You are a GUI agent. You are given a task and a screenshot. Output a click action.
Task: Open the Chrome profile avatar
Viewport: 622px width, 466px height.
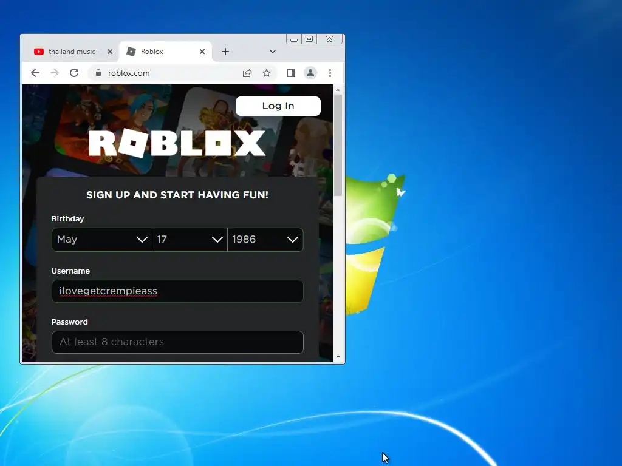tap(310, 73)
